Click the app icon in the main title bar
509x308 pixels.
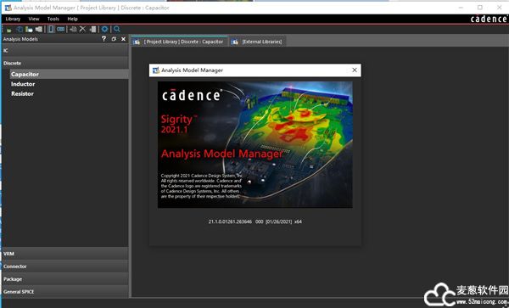point(8,8)
